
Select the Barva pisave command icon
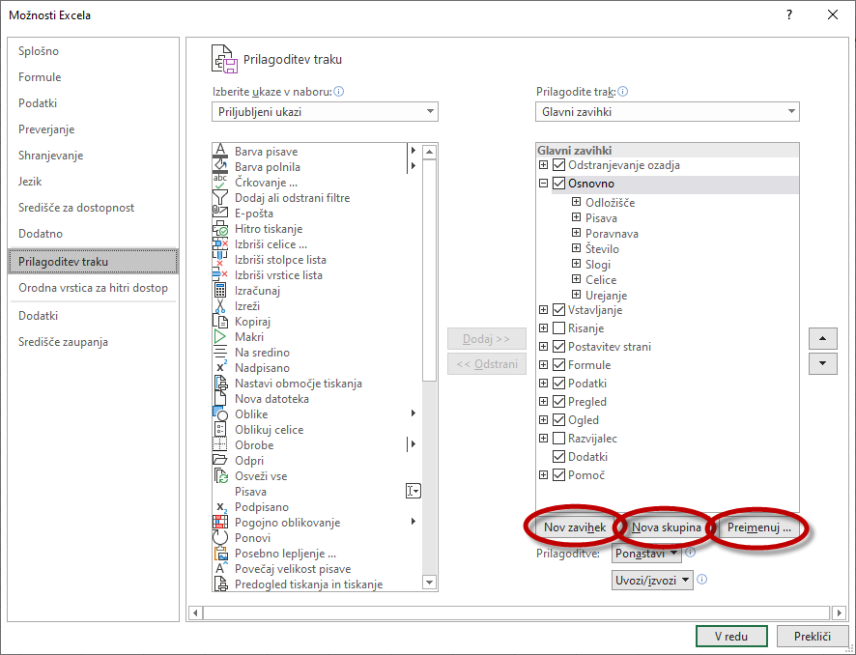(x=220, y=152)
